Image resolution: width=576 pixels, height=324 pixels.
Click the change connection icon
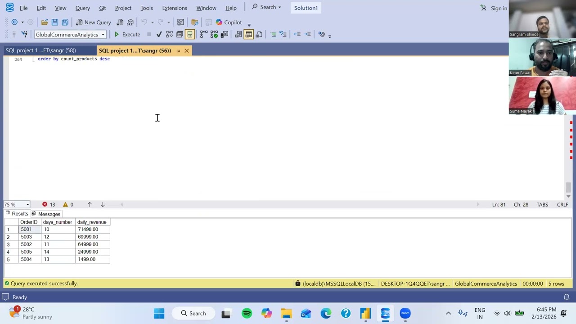24,34
